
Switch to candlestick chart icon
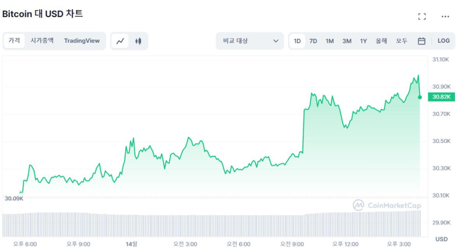[x=138, y=41]
